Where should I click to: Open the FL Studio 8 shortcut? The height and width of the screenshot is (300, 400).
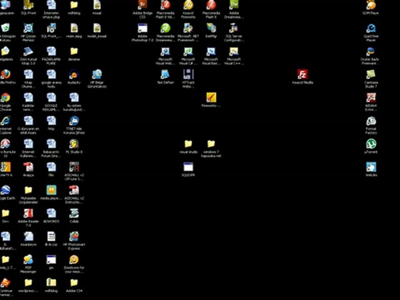pos(74,144)
